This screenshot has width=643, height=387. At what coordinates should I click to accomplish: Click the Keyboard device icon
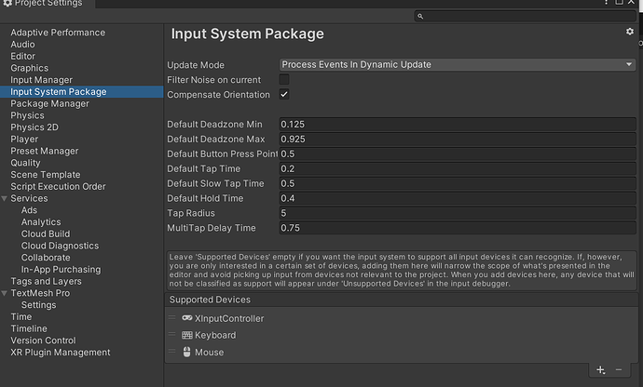[187, 335]
